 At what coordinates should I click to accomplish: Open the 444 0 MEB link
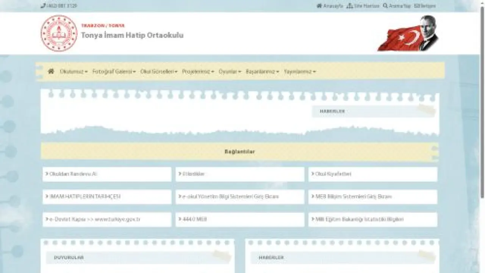[240, 220]
